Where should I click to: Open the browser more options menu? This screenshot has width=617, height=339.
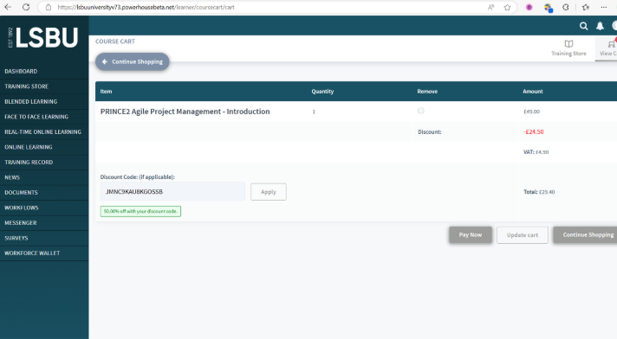604,7
